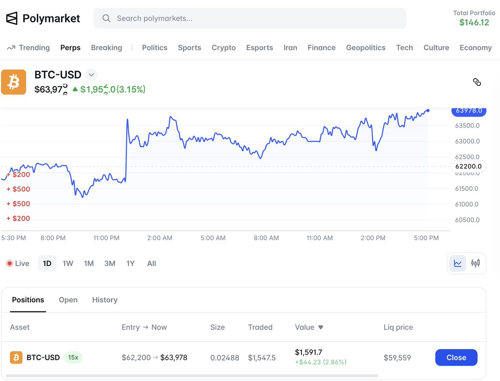Select the 1Y time range
This screenshot has height=381, width=500.
click(130, 263)
